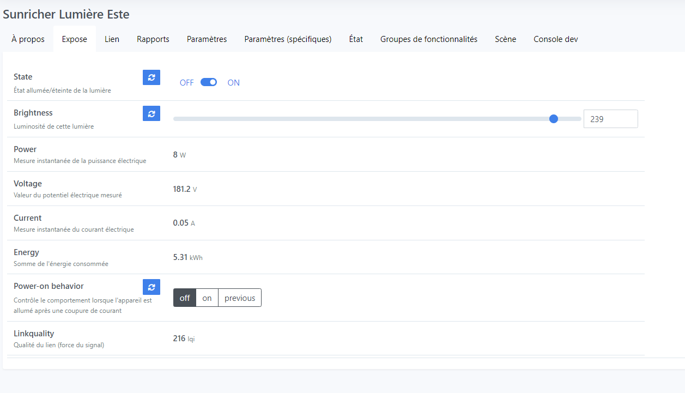Image resolution: width=685 pixels, height=393 pixels.
Task: Select power-on behavior 'previous'
Action: (x=240, y=298)
